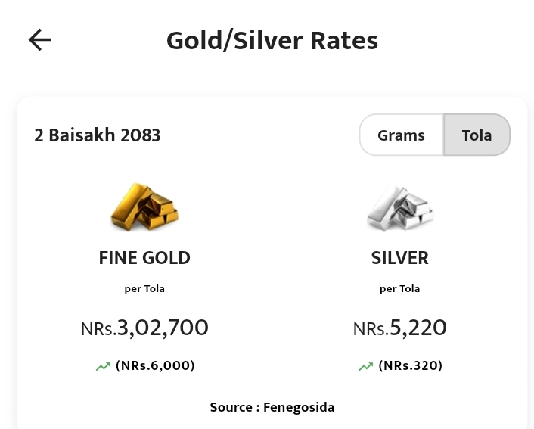Switch the unit to Grams
Viewport: 534px width, 429px height.
(401, 135)
